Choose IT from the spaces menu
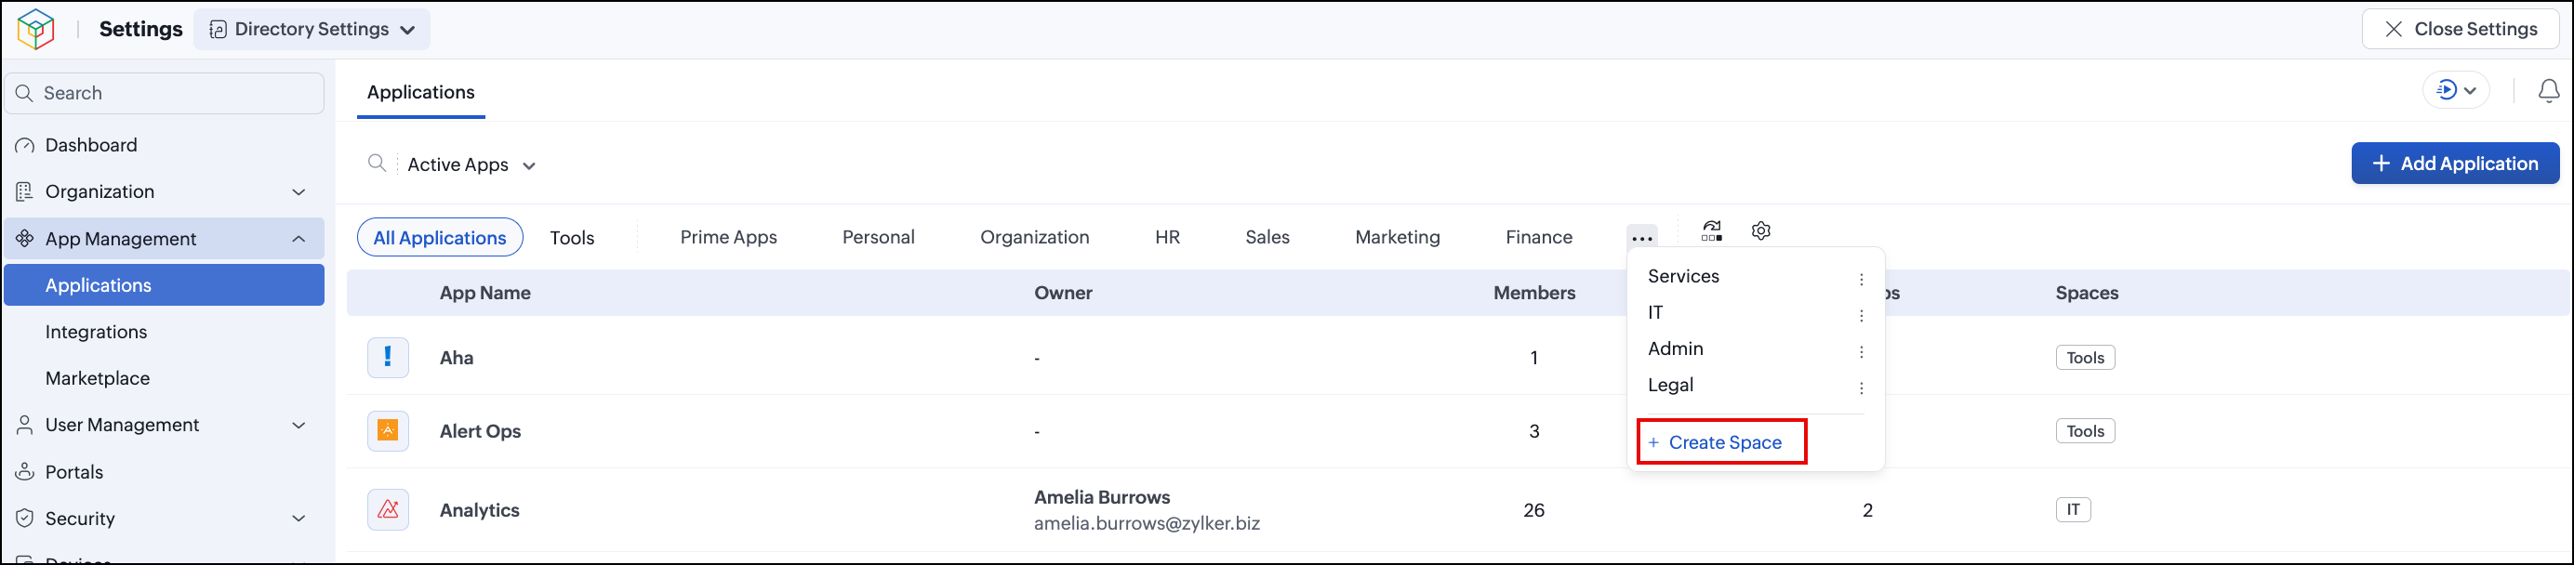The image size is (2574, 565). (x=1656, y=312)
